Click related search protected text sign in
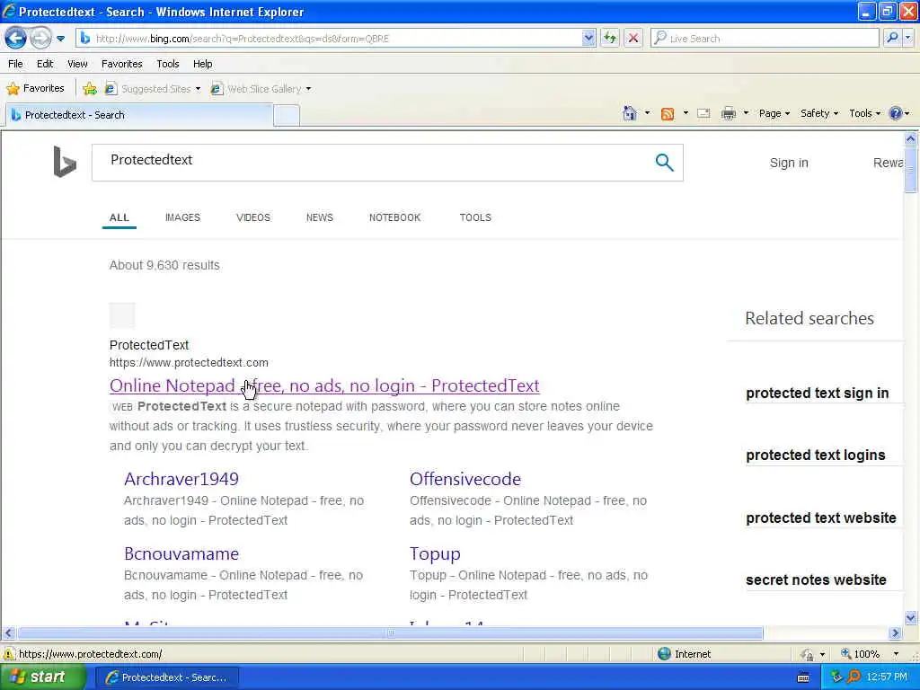This screenshot has width=920, height=690. 818,394
